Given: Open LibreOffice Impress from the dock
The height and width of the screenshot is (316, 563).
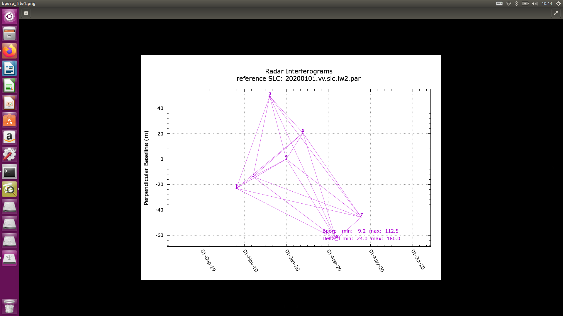Looking at the screenshot, I should pyautogui.click(x=9, y=103).
